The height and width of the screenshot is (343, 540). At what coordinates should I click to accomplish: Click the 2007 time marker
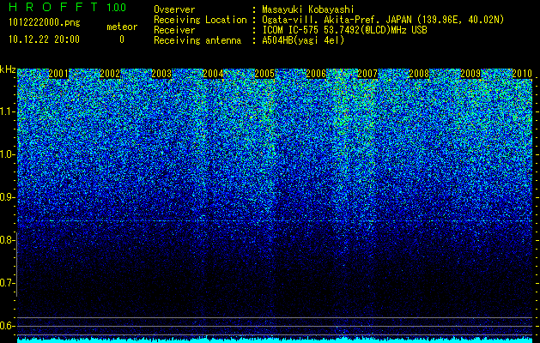367,74
